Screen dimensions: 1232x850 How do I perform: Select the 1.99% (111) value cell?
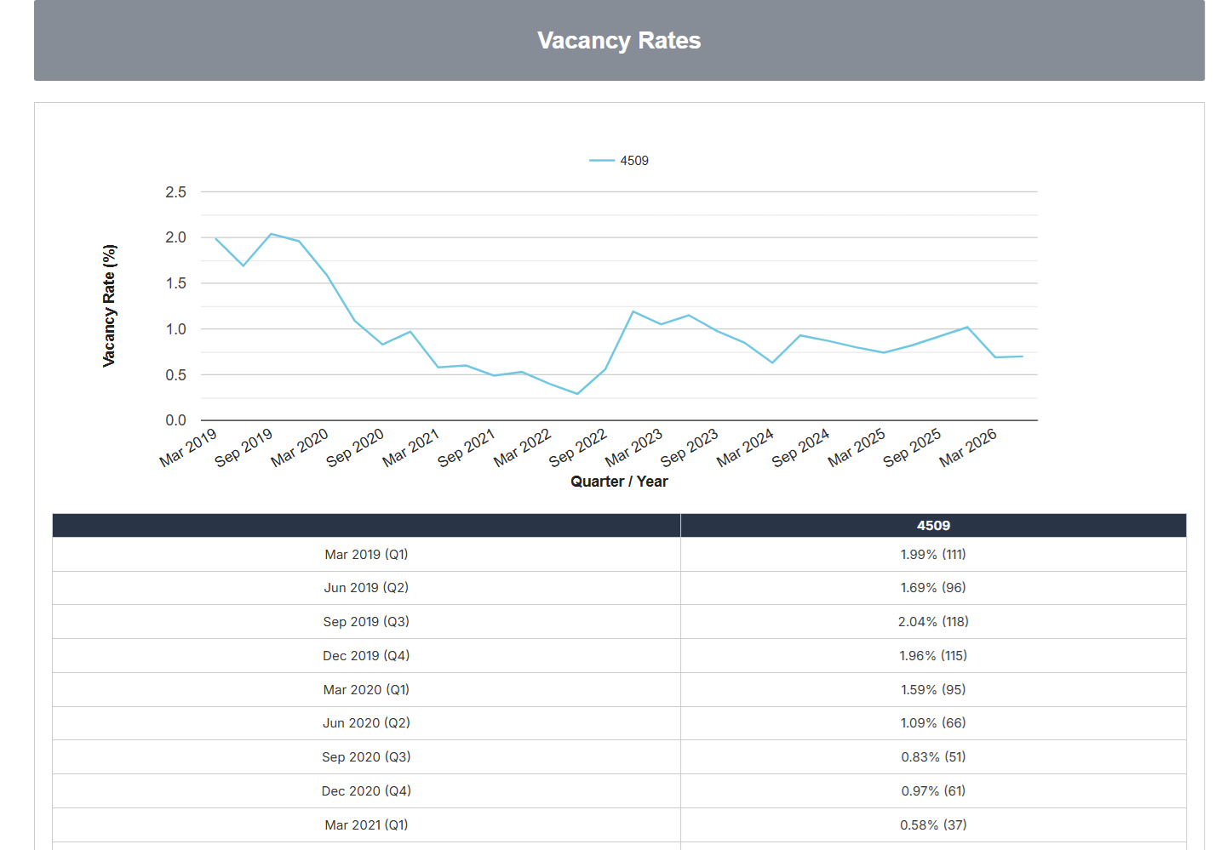[933, 554]
